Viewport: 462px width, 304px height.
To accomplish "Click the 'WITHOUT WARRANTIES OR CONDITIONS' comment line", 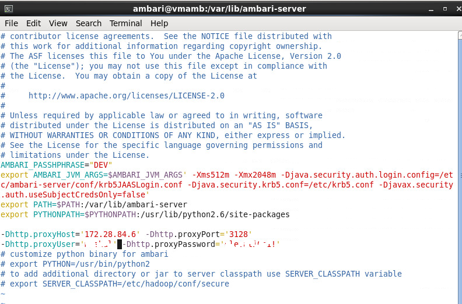I will (173, 135).
